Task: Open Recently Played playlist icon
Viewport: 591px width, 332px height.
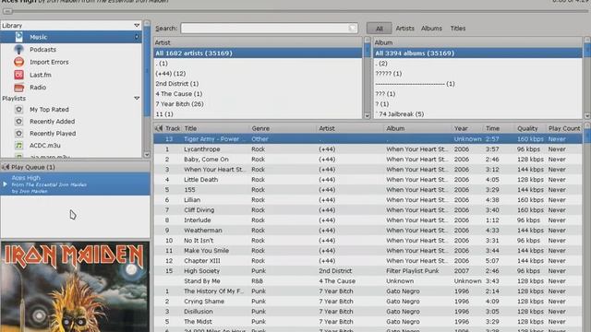Action: pyautogui.click(x=18, y=133)
